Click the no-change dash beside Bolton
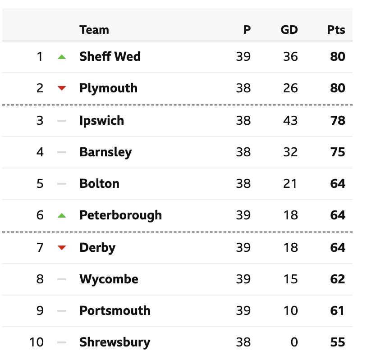Image resolution: width=367 pixels, height=355 pixels. tap(62, 184)
